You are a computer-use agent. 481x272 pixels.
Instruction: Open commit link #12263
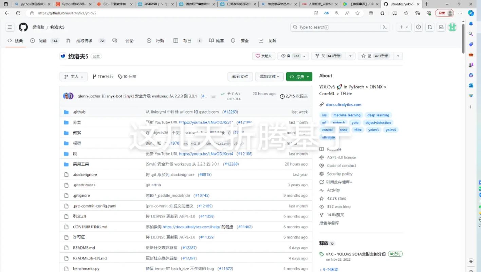tap(230, 112)
